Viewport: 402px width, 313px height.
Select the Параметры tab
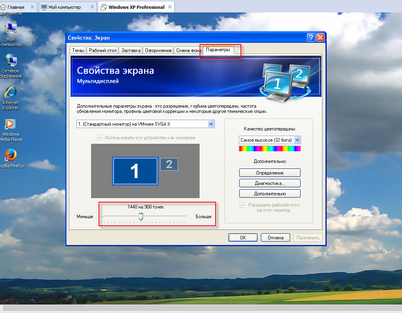coord(218,50)
